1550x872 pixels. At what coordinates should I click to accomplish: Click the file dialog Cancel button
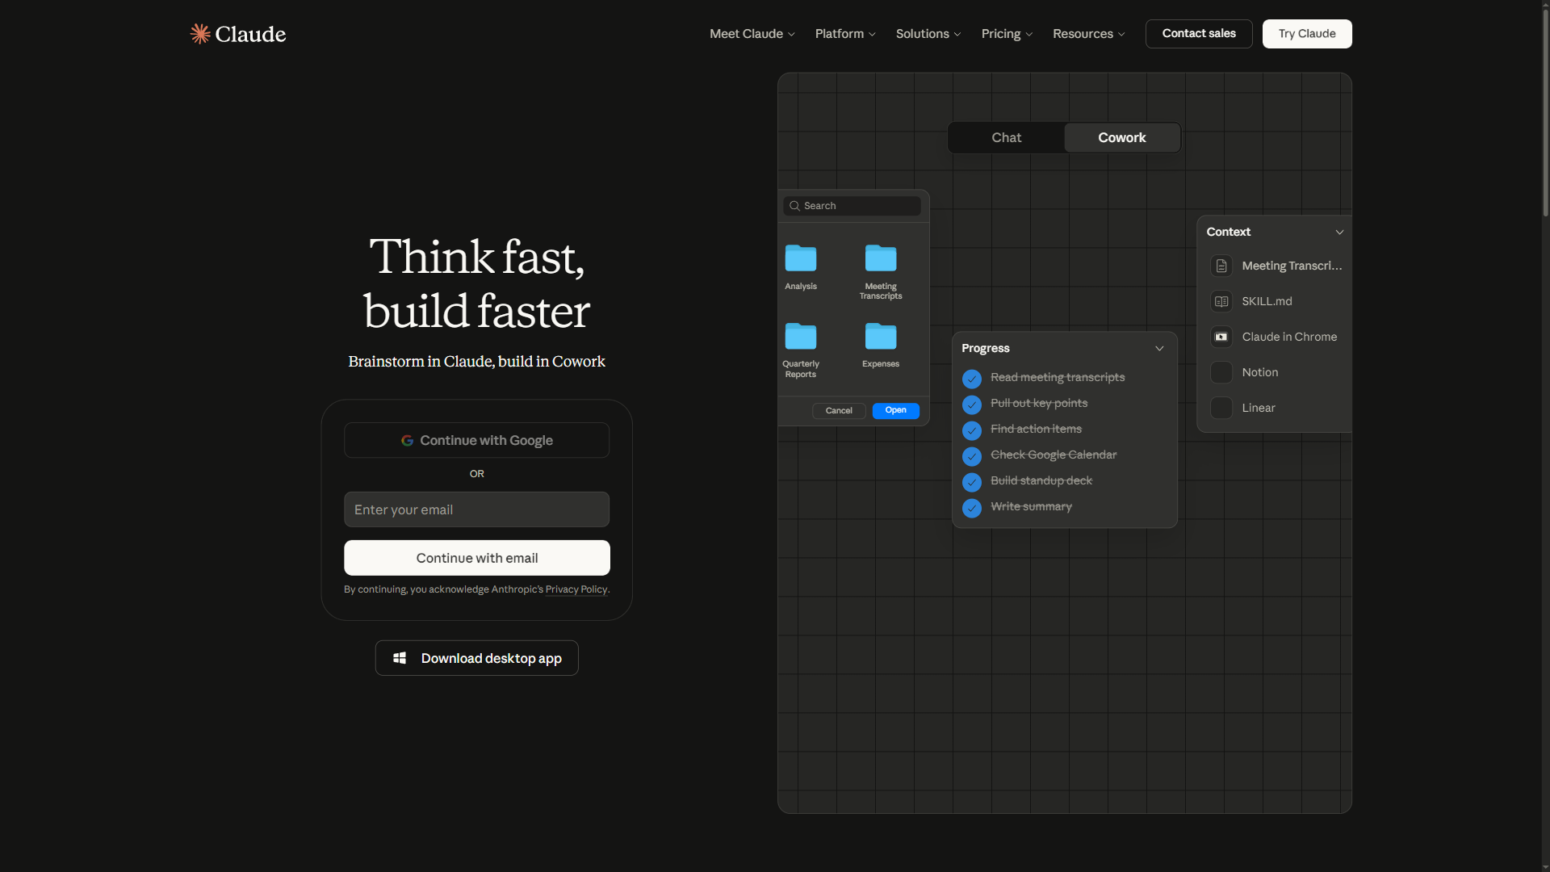(839, 411)
